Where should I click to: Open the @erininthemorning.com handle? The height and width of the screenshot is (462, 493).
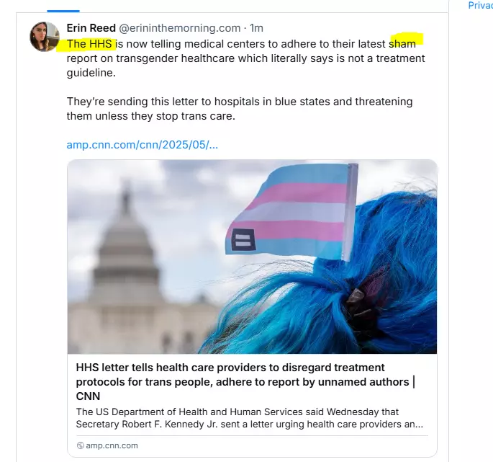[179, 28]
